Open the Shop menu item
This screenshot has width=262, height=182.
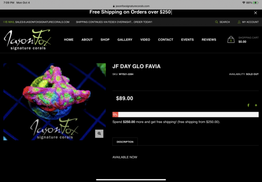coord(105,40)
